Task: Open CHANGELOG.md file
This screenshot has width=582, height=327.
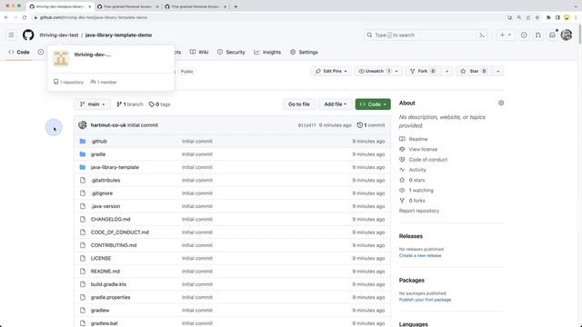Action: click(x=111, y=219)
